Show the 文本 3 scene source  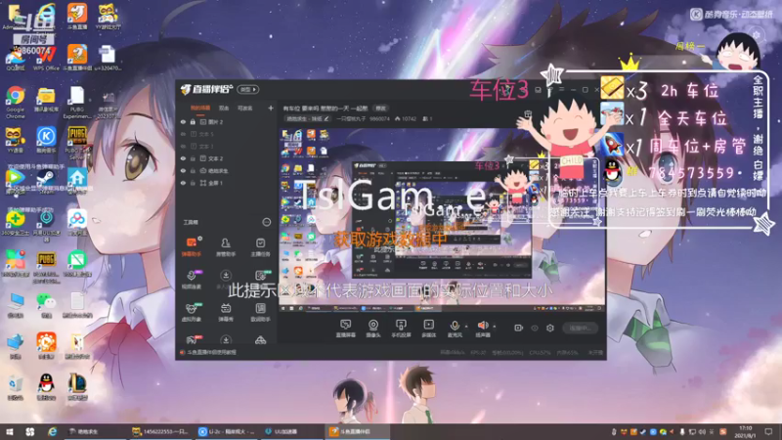coord(183,146)
